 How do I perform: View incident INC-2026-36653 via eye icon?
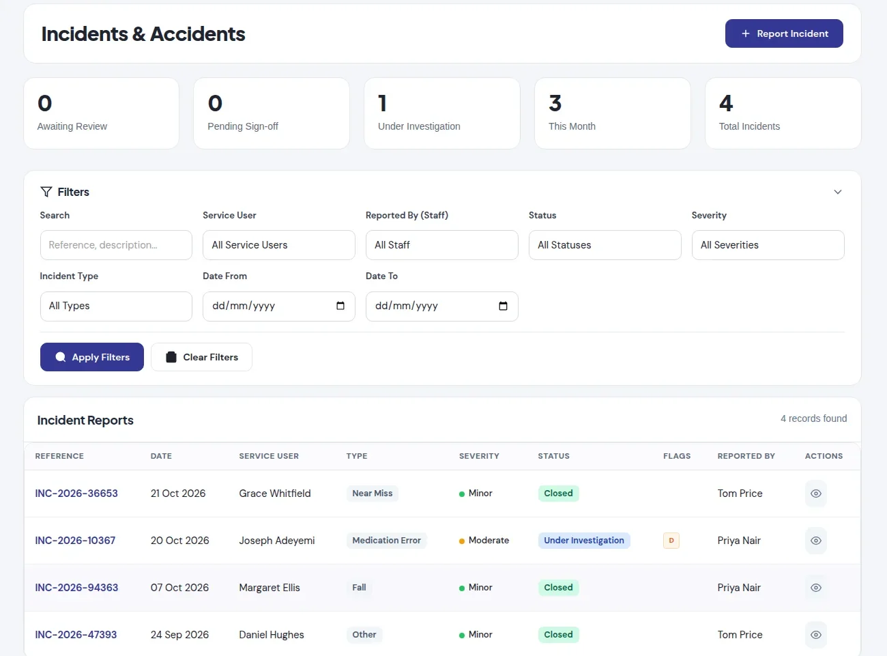(816, 494)
